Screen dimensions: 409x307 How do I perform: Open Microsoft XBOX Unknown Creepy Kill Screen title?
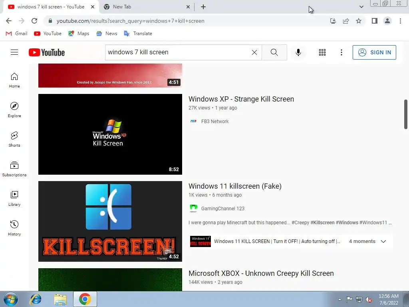(261, 273)
